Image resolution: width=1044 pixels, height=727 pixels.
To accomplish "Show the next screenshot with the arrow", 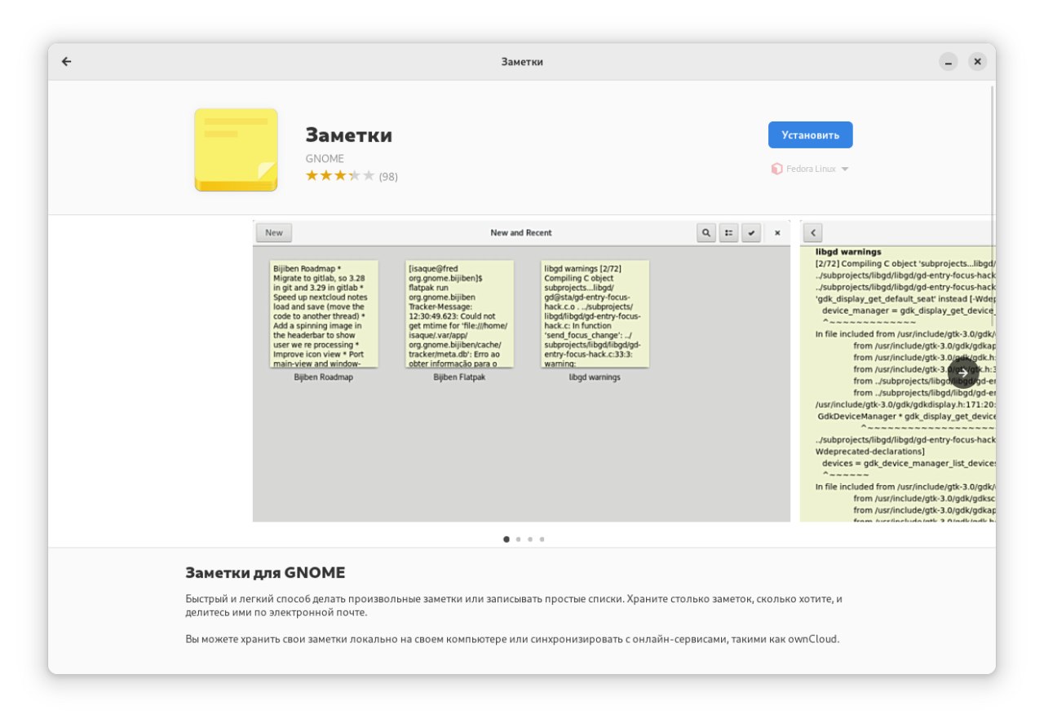I will click(x=963, y=372).
